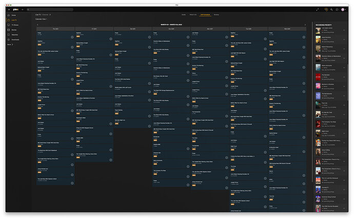Click the Night Court poster thumbnail

click(318, 133)
